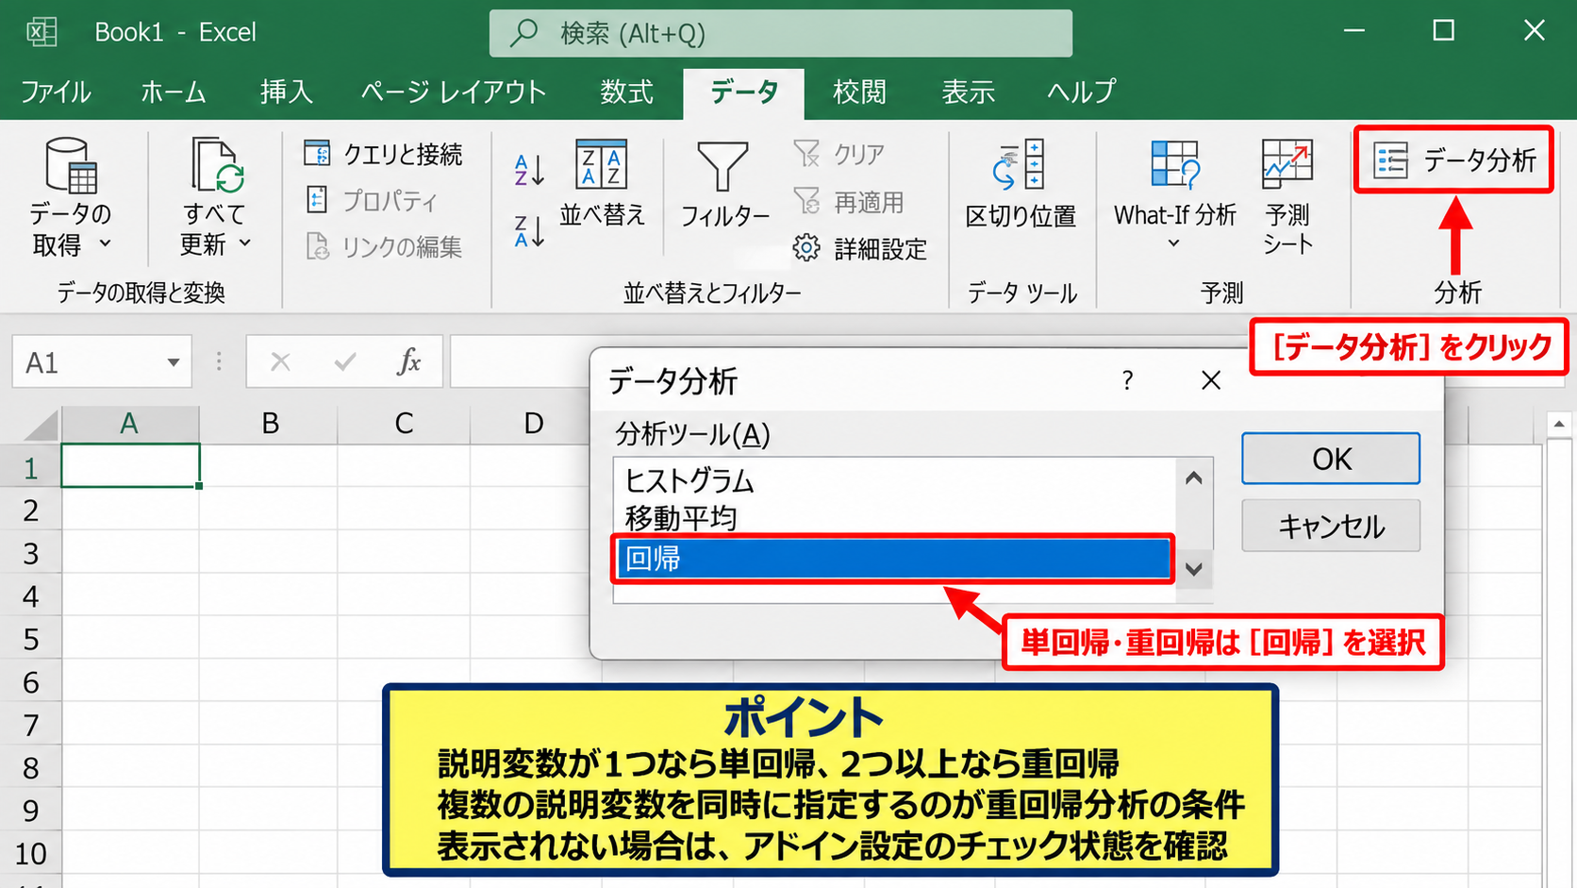This screenshot has height=888, width=1577.
Task: Open the What-If 分析 menu
Action: [x=1174, y=193]
